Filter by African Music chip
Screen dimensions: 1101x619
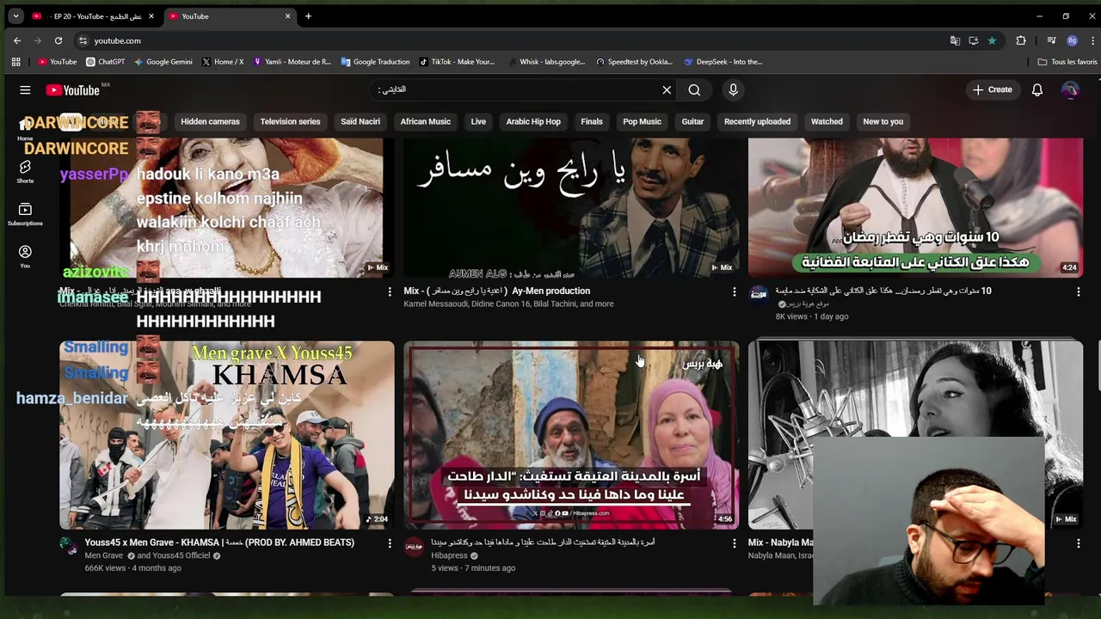(425, 121)
